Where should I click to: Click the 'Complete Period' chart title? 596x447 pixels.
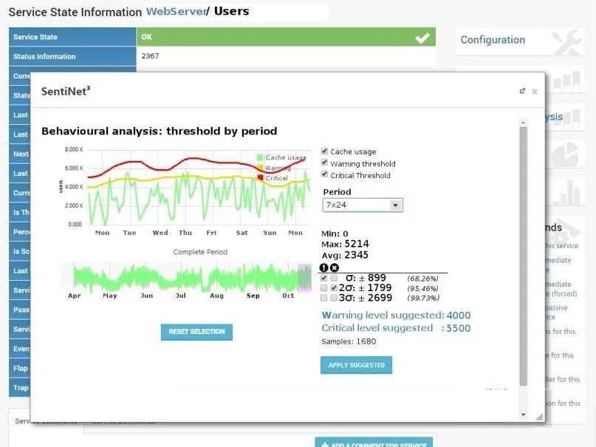pyautogui.click(x=200, y=252)
